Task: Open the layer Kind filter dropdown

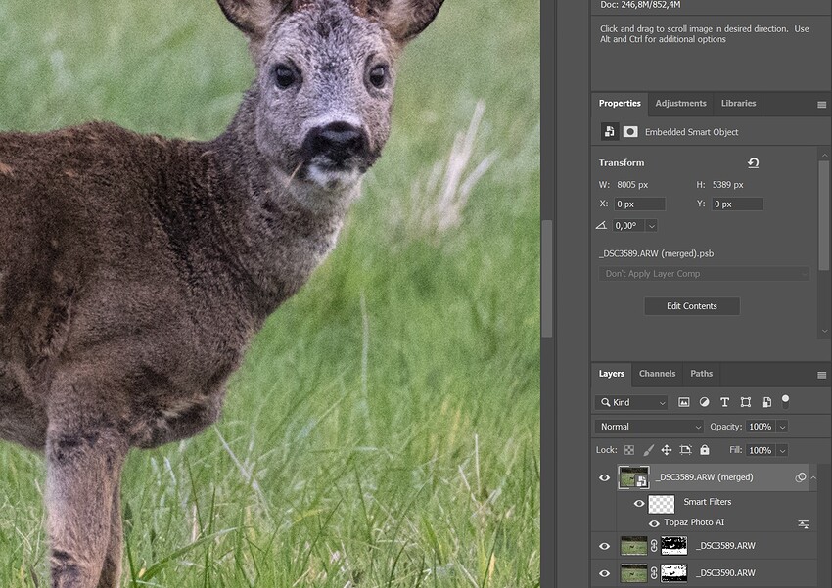Action: tap(631, 402)
